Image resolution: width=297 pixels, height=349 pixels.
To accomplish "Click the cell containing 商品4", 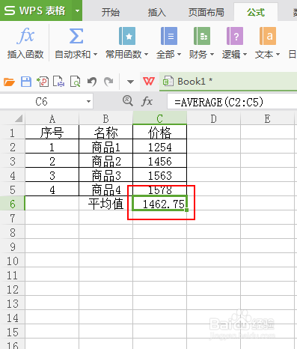I will pyautogui.click(x=105, y=189).
